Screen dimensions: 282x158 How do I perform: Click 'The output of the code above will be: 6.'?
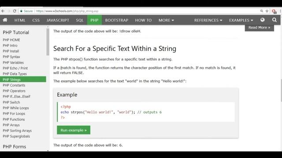[88, 145]
